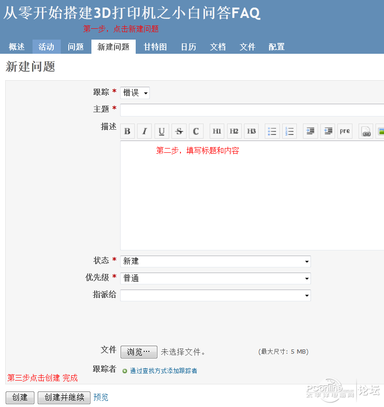This screenshot has height=407, width=384.
Task: Switch to the 日历 calendar tab
Action: pyautogui.click(x=188, y=47)
